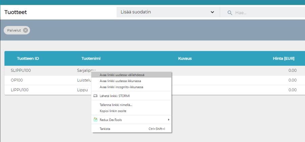Expand the Redux DevTools submenu arrow
This screenshot has width=305, height=142.
168,120
